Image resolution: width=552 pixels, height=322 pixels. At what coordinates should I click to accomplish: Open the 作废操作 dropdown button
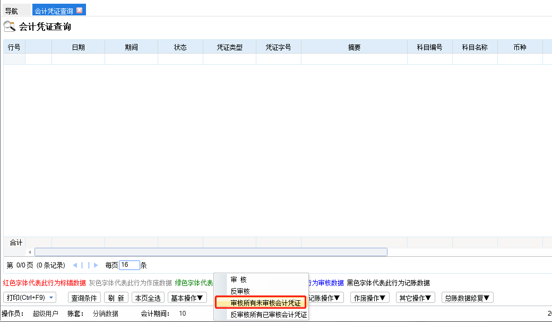[x=369, y=298]
